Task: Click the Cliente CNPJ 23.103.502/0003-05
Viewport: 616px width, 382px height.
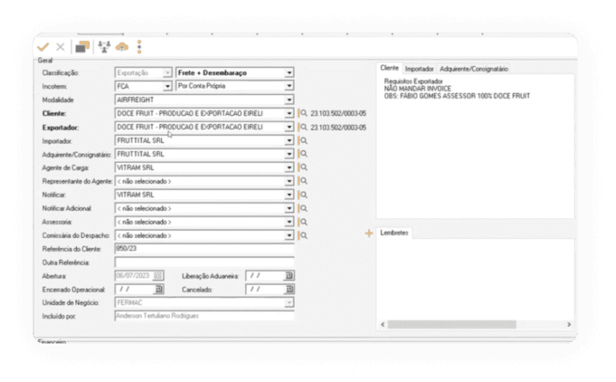Action: (338, 114)
